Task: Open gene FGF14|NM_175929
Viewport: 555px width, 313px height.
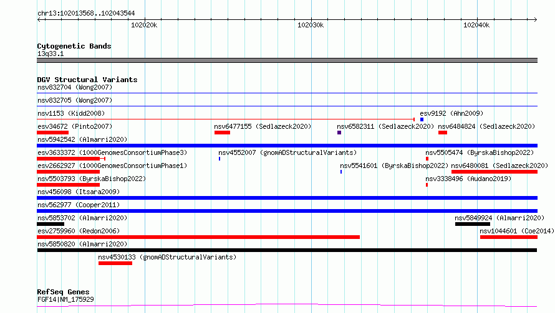Action: (x=65, y=299)
